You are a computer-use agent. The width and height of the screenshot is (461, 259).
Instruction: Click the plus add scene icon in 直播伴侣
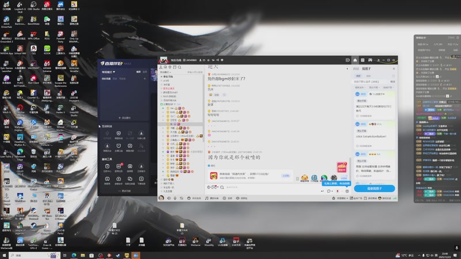coord(145,79)
